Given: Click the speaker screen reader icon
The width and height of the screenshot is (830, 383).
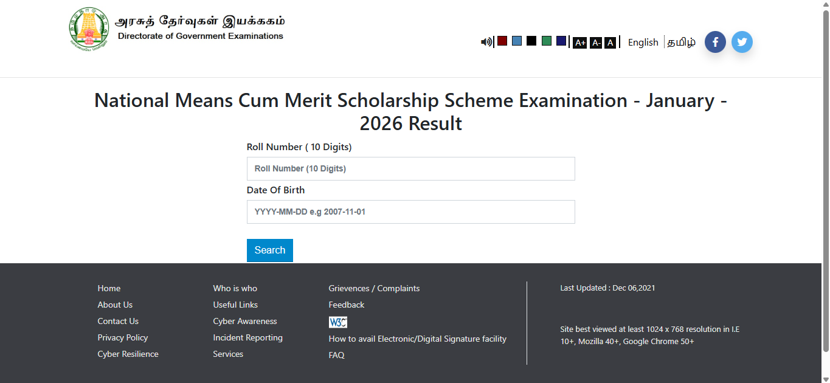Looking at the screenshot, I should [x=486, y=42].
